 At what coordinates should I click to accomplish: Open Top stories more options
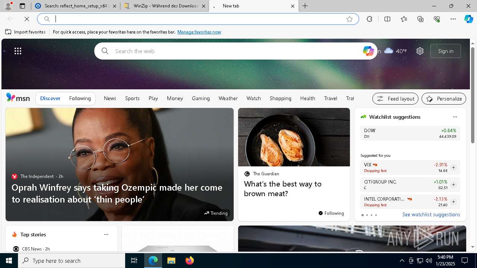click(106, 234)
